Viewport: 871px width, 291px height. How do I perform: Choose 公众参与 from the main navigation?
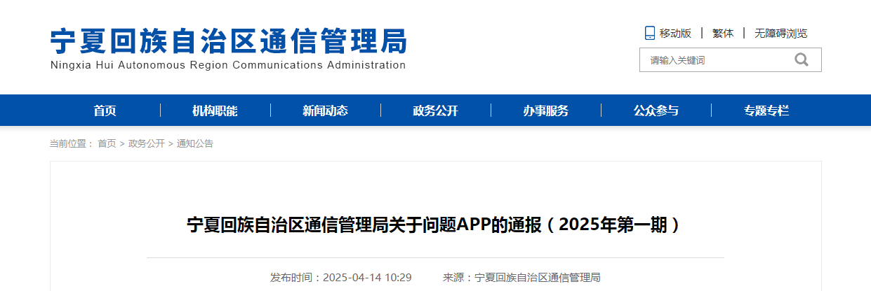tap(656, 111)
